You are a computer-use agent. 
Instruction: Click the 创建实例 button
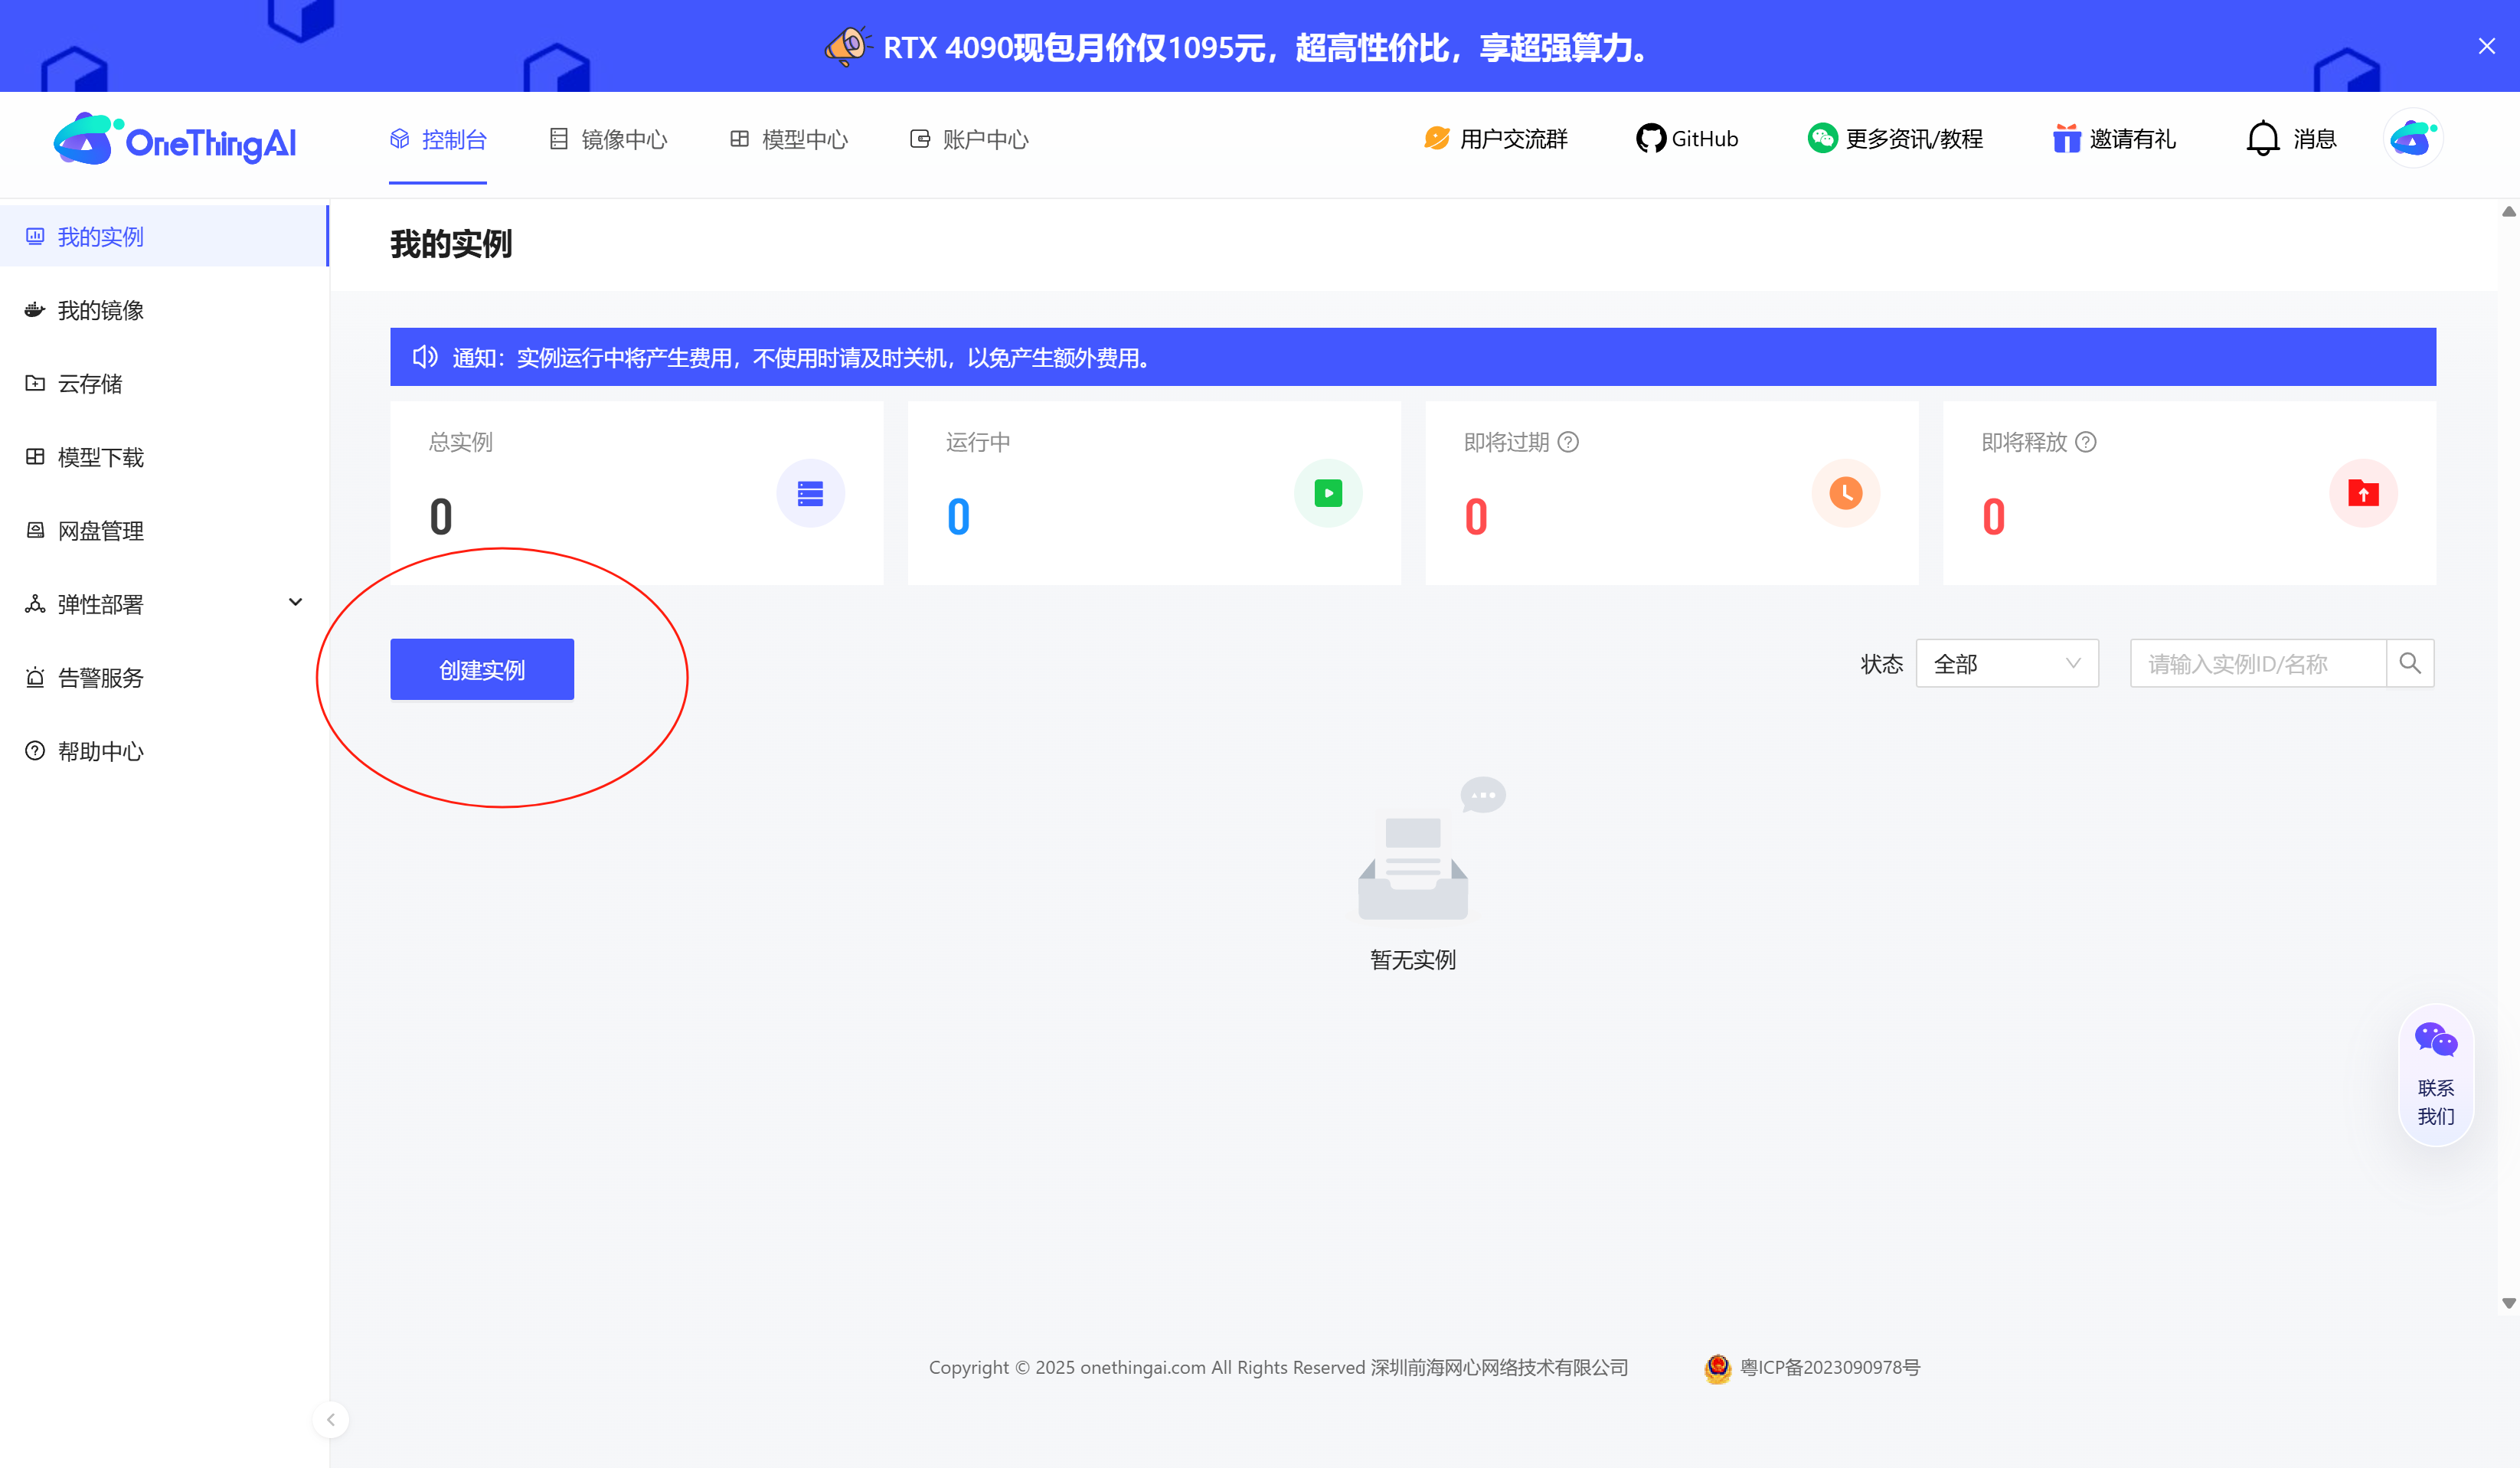[x=482, y=669]
